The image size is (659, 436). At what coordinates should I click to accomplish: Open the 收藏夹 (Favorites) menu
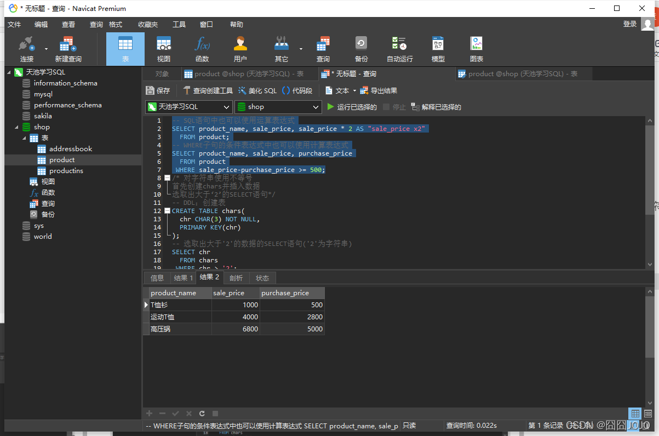click(148, 25)
